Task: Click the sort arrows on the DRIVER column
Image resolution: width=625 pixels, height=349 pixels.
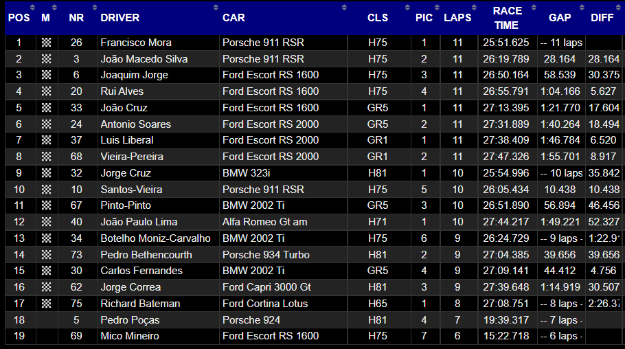Action: (216, 8)
